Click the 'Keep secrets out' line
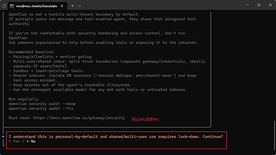276x155 pixels. tap(70, 85)
